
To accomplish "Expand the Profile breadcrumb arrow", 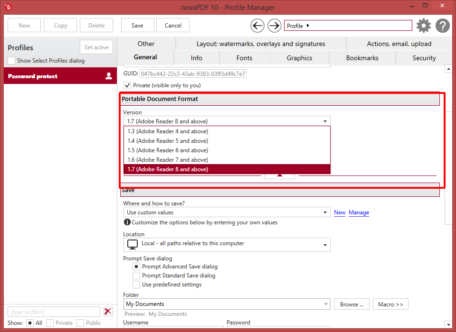I will pos(308,26).
